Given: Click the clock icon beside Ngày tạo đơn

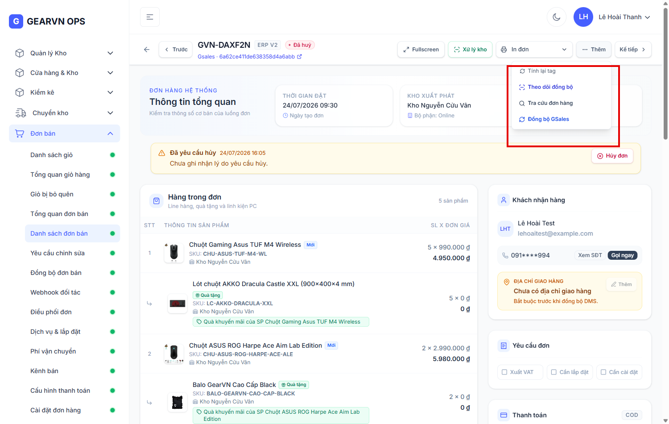Looking at the screenshot, I should (x=285, y=116).
